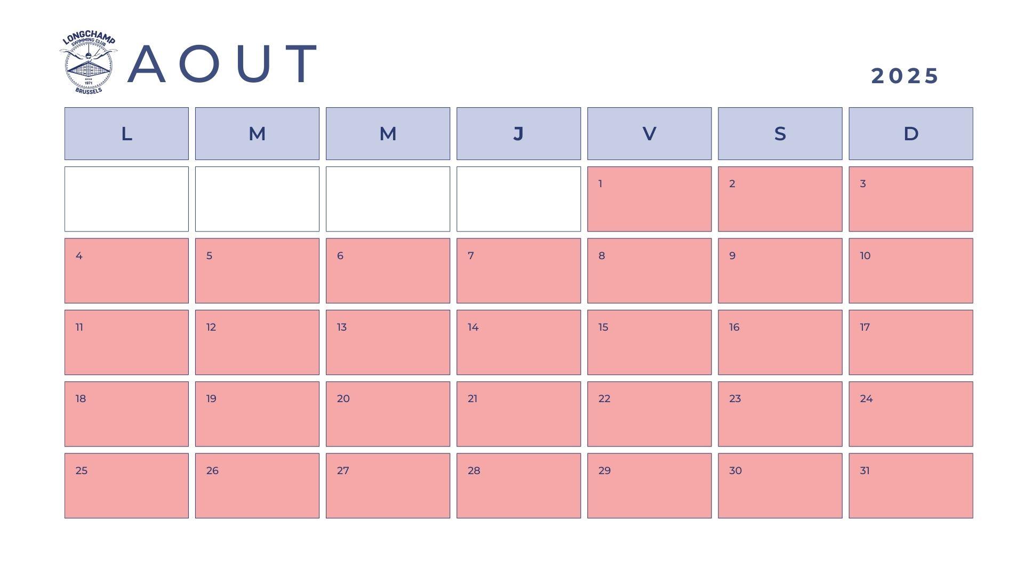Select the day 25 cell
Screen dimensions: 1024x576
(126, 486)
